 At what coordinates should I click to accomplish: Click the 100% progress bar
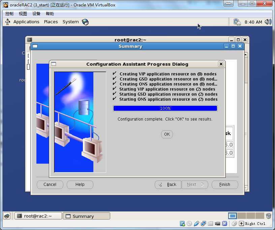point(165,108)
